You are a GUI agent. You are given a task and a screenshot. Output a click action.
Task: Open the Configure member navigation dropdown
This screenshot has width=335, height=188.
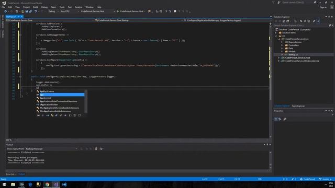pyautogui.click(x=227, y=20)
